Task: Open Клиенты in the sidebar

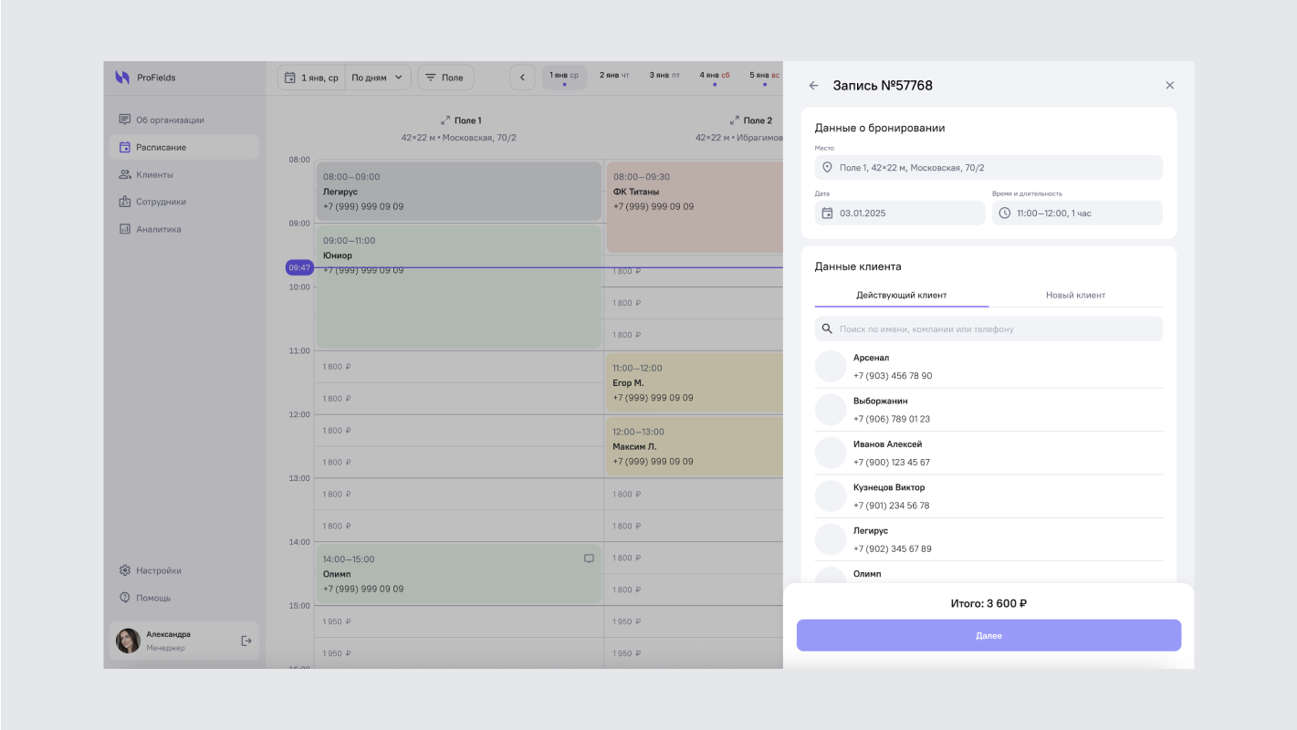Action: coord(154,174)
